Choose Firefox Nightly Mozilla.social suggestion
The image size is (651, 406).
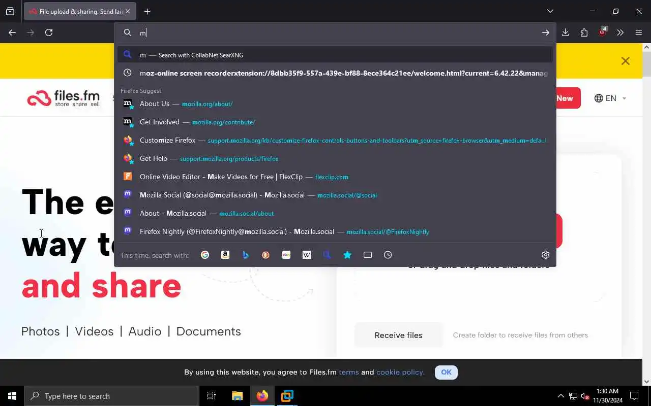(335, 231)
